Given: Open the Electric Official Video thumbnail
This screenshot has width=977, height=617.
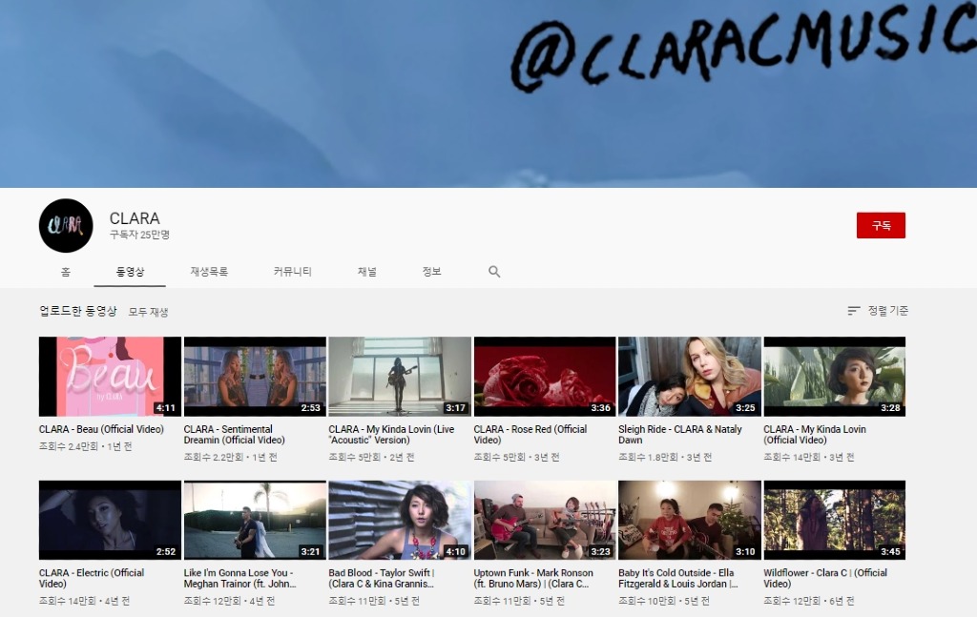Looking at the screenshot, I should coord(110,521).
